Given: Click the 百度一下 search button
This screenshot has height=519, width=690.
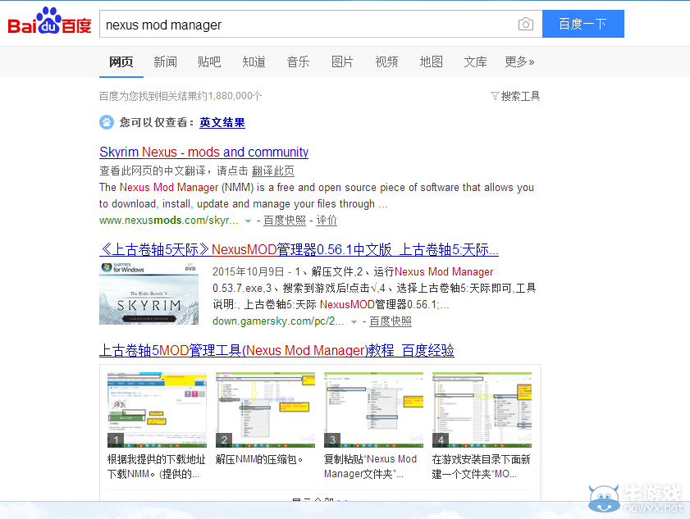Looking at the screenshot, I should (583, 24).
